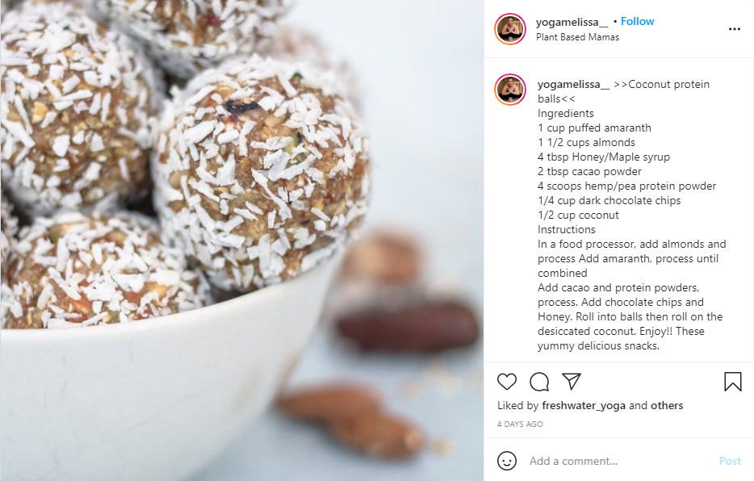This screenshot has width=754, height=481.
Task: Share post using the paper plane icon
Action: pos(572,381)
